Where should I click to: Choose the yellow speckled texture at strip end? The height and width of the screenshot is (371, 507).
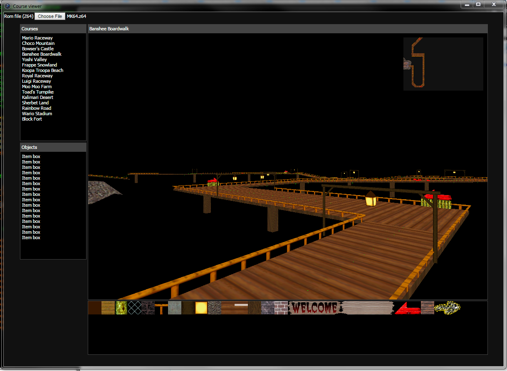coord(447,308)
